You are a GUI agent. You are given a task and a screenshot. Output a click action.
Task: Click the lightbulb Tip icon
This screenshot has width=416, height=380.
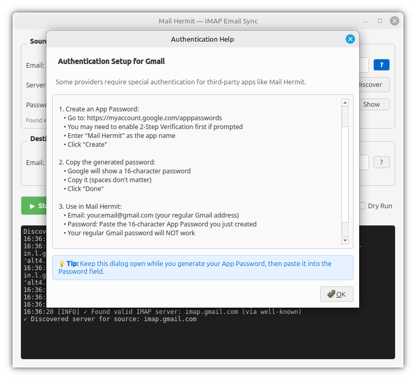(62, 264)
